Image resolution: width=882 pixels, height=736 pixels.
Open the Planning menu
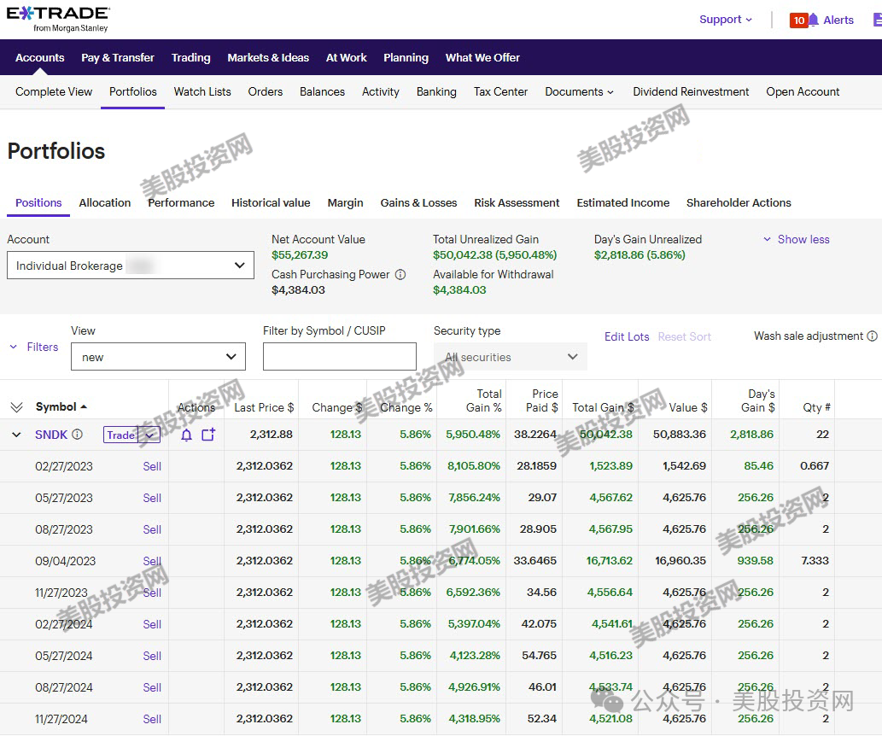pos(406,57)
